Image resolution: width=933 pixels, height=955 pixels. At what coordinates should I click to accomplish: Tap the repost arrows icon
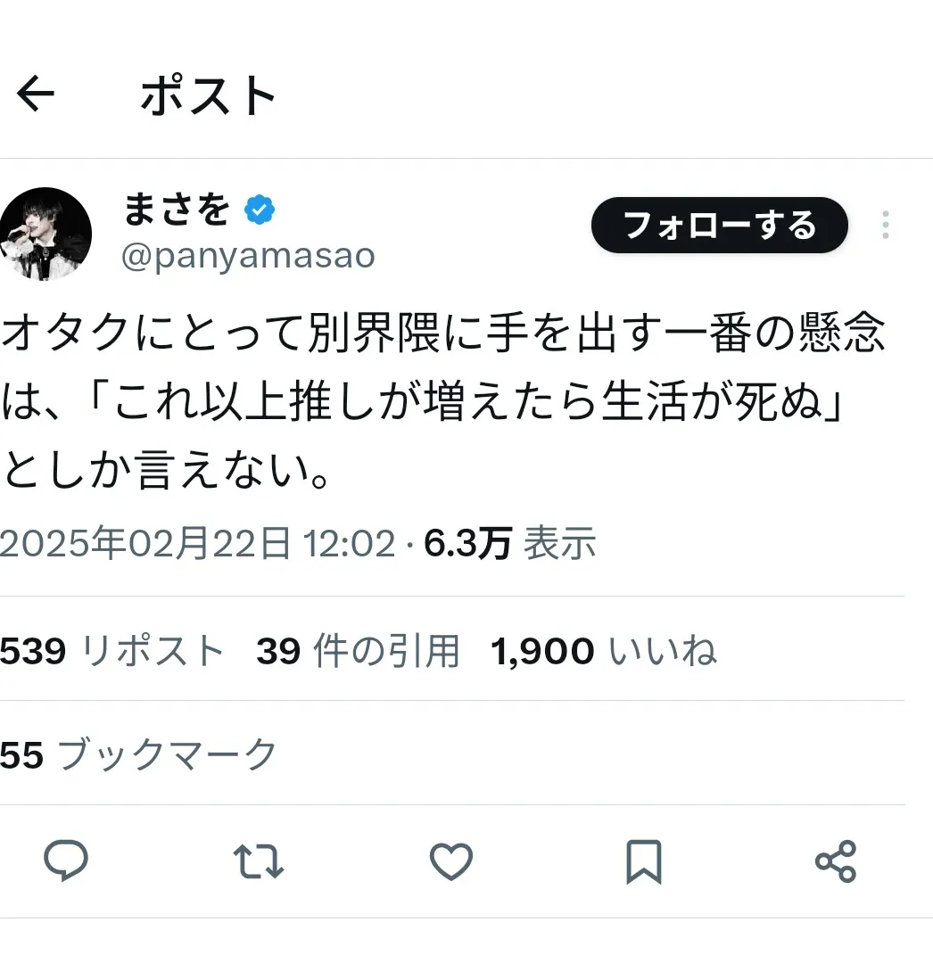coord(259,861)
